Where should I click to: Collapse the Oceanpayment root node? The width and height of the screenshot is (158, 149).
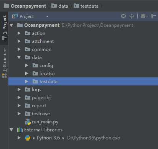pyautogui.click(x=12, y=25)
